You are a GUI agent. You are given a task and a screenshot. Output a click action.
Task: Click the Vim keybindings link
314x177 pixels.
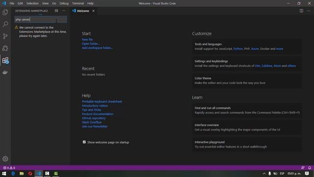[257, 66]
